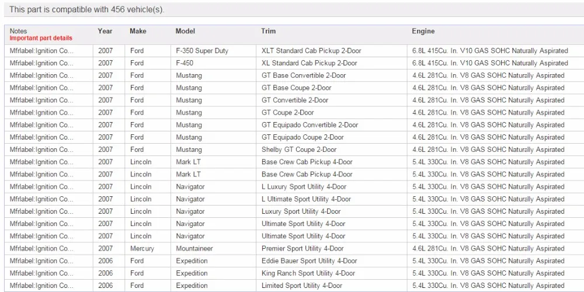Click the "Make" column header
The image size is (584, 292).
click(x=138, y=32)
